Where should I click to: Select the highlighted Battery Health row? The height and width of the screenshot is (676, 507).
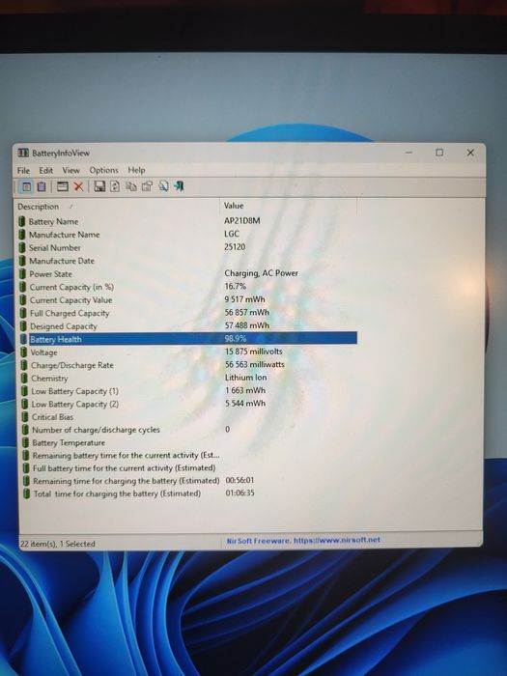(188, 339)
